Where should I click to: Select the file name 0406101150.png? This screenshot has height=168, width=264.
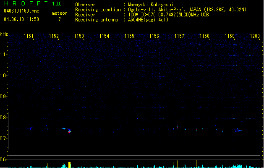click(x=21, y=11)
